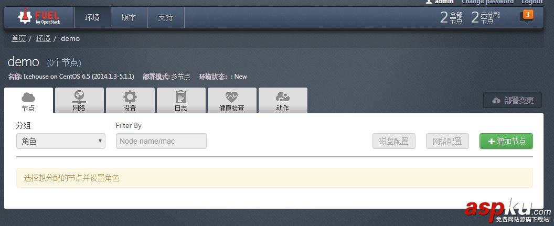
Task: Open the 版本 menu in navbar
Action: [x=129, y=17]
